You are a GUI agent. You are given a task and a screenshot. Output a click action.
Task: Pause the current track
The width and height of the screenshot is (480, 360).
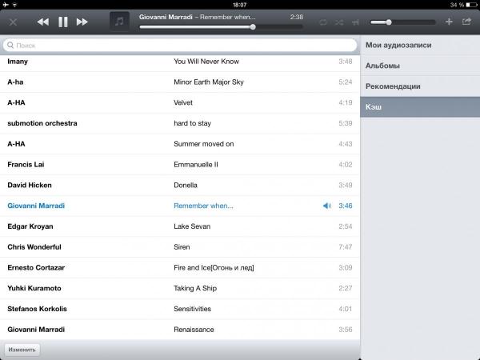coord(62,22)
